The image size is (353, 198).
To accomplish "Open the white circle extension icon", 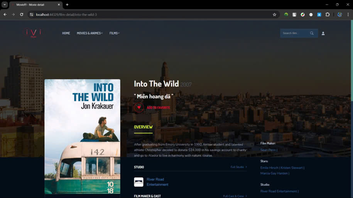I will click(x=311, y=15).
